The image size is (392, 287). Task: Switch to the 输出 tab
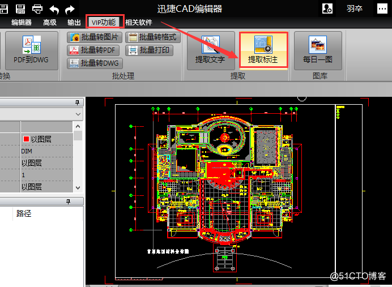tap(74, 23)
